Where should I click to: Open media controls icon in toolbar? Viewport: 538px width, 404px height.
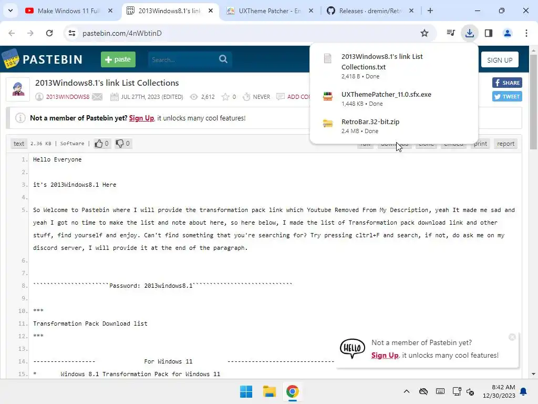[451, 33]
